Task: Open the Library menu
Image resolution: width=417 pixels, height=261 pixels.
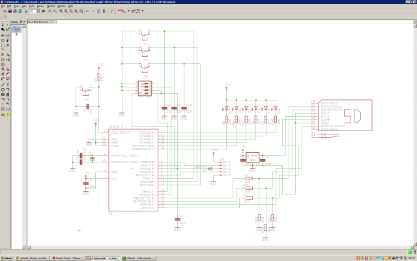Action: tap(40, 6)
